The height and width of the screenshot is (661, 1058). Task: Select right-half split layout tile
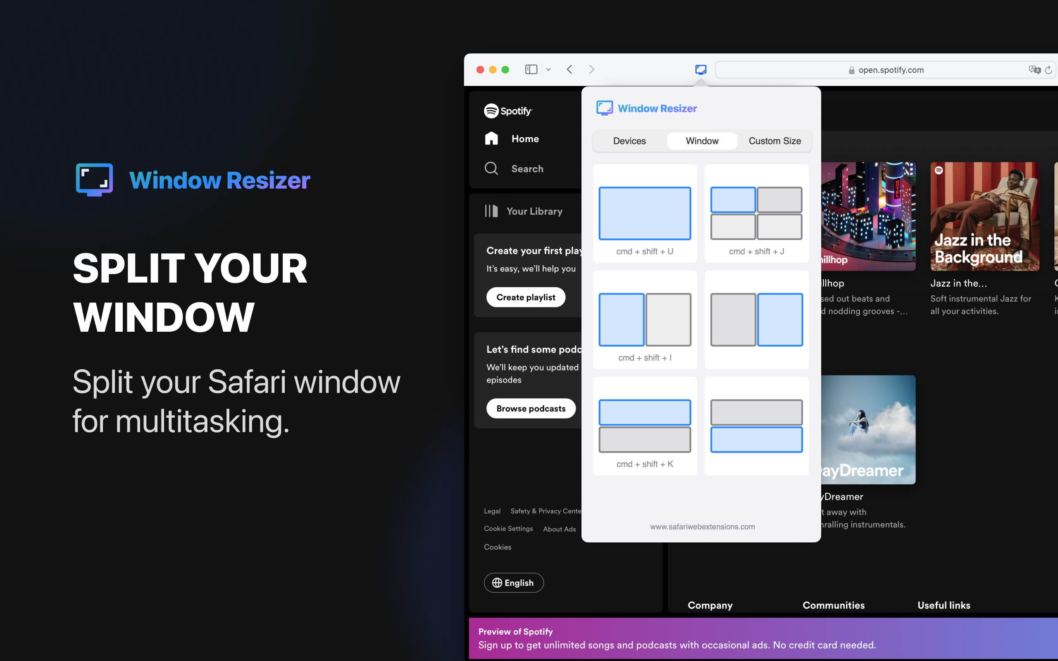tap(756, 320)
